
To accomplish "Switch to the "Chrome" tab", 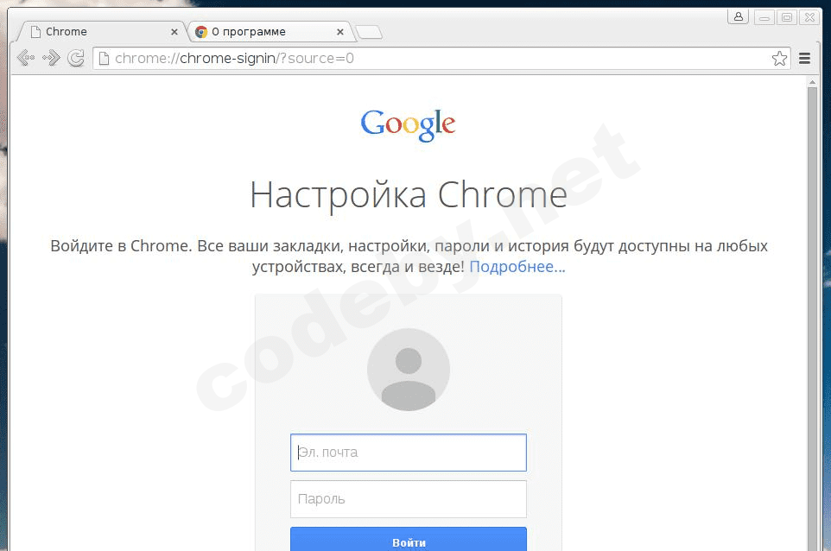I will pos(101,32).
